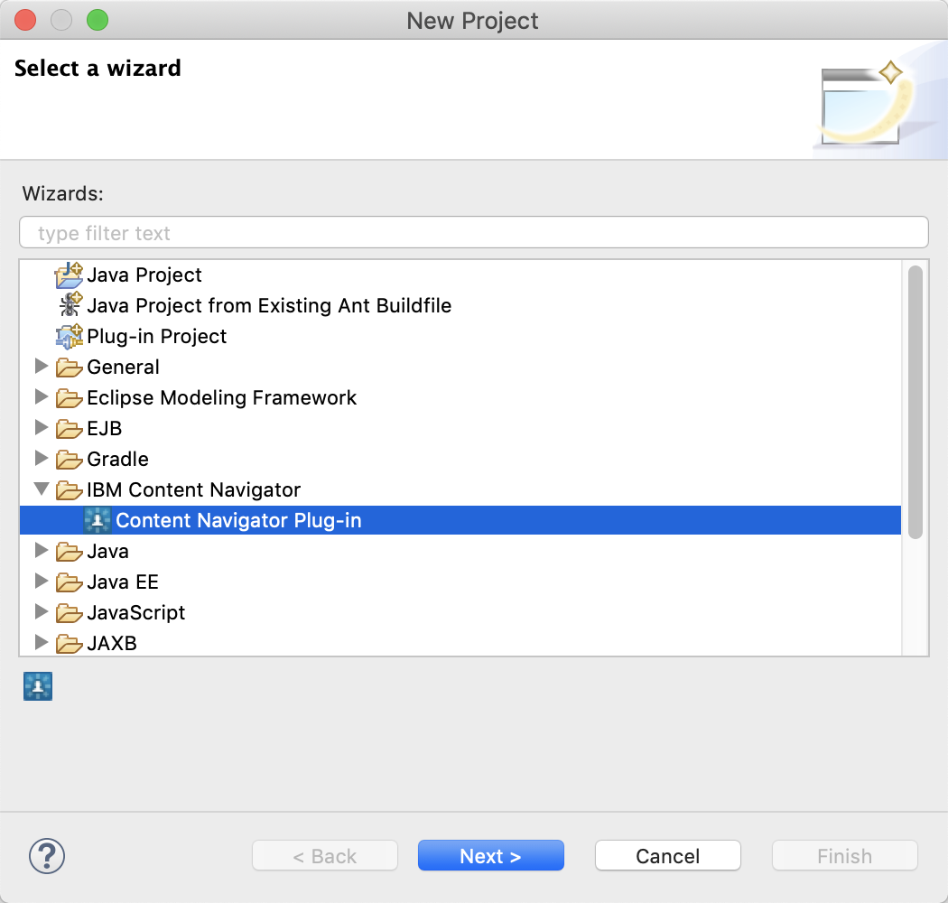Click the type filter text field
This screenshot has height=903, width=948.
473,232
